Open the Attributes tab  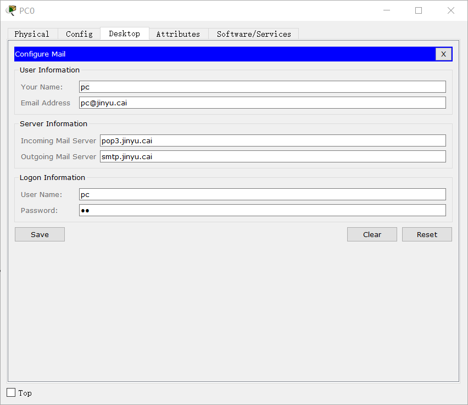click(178, 34)
